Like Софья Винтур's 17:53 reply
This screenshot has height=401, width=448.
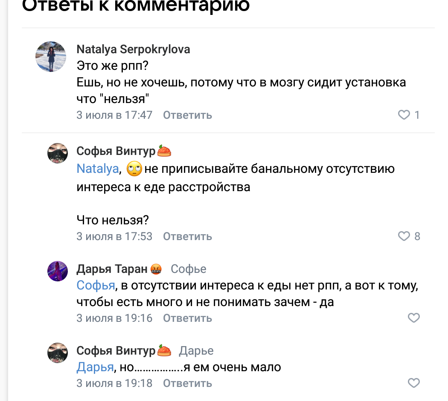click(x=404, y=236)
